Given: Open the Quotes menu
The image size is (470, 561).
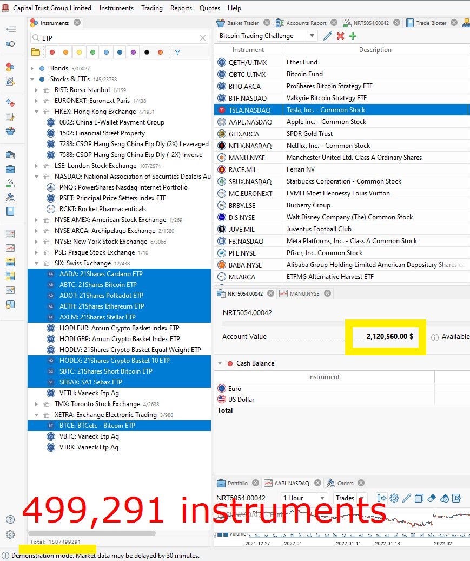Looking at the screenshot, I should click(209, 8).
